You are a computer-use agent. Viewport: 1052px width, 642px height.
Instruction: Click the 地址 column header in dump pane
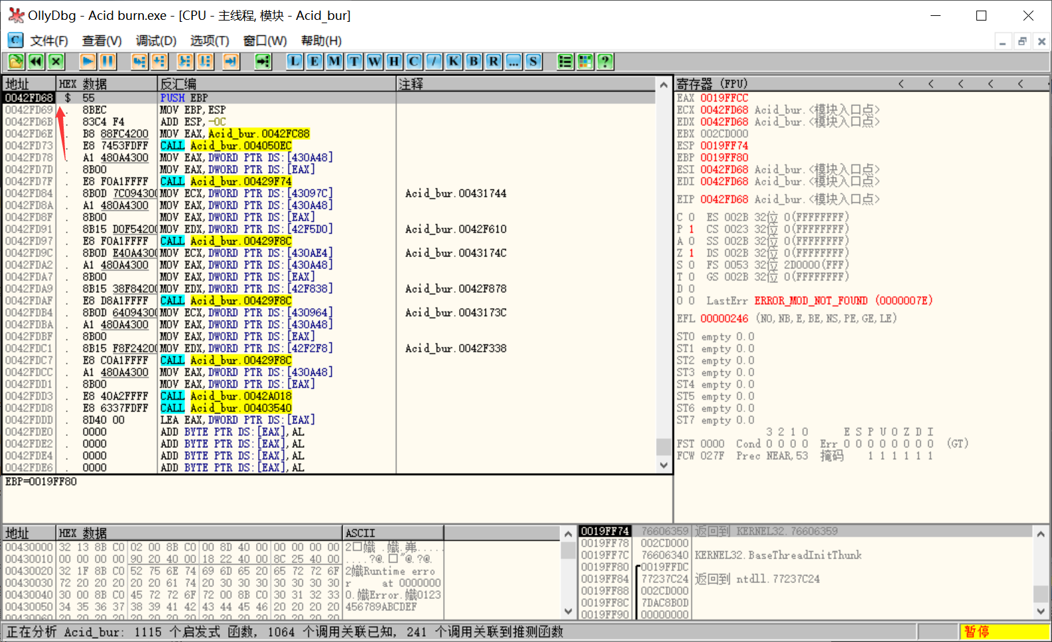coord(29,533)
